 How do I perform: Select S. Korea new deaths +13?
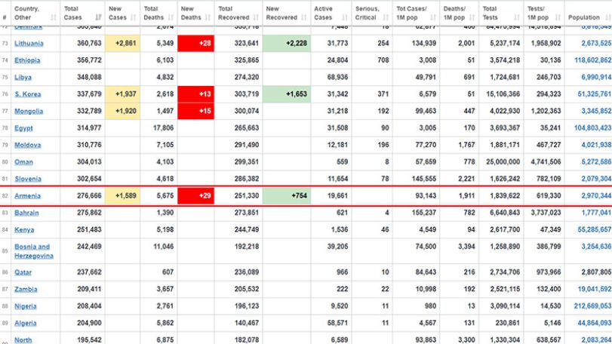(195, 94)
